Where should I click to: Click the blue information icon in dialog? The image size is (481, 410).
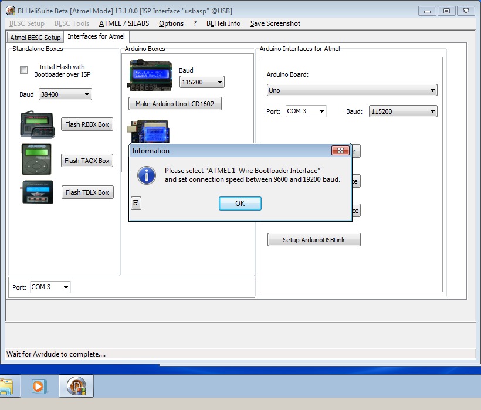click(x=147, y=175)
